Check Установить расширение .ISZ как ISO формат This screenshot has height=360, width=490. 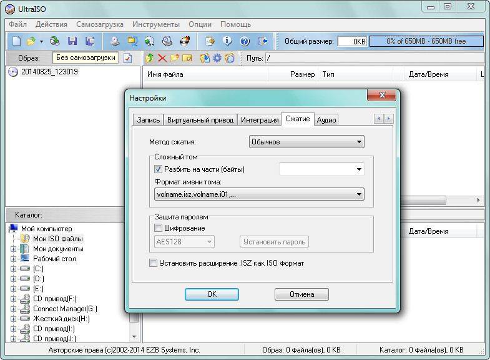[153, 262]
